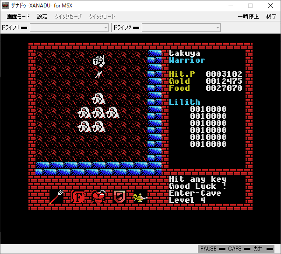Click the ドライブ1 activity indicator
The image size is (281, 254).
click(x=24, y=28)
